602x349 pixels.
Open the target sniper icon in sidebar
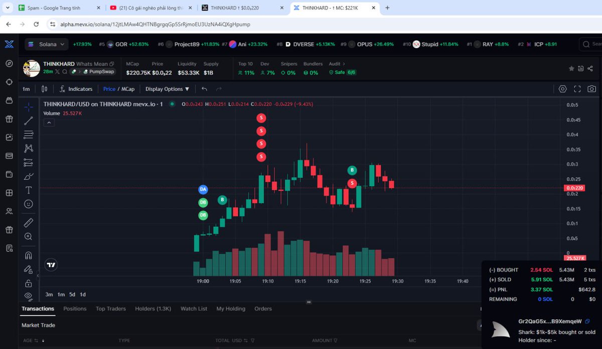coord(9,82)
